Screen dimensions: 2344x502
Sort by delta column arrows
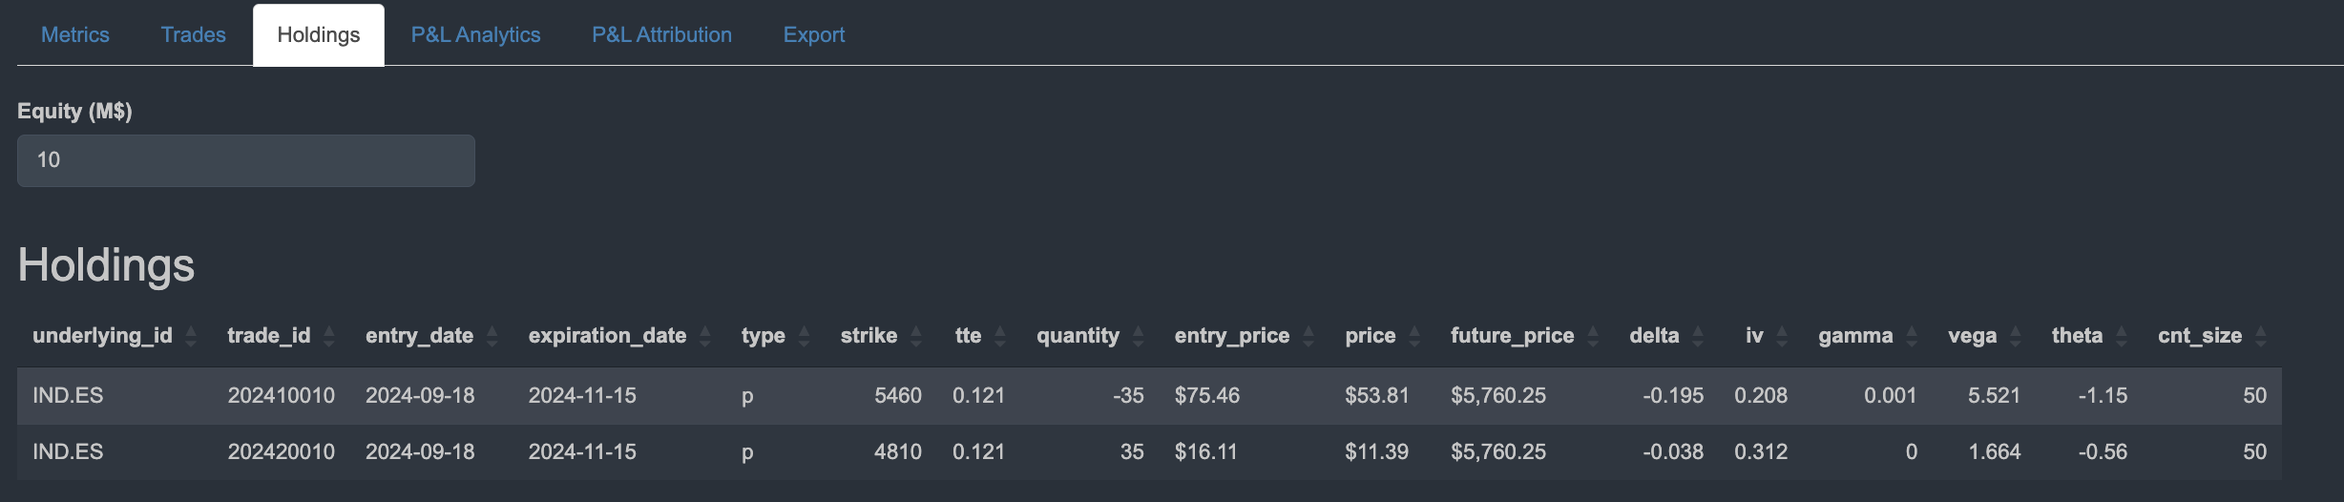pyautogui.click(x=1698, y=336)
